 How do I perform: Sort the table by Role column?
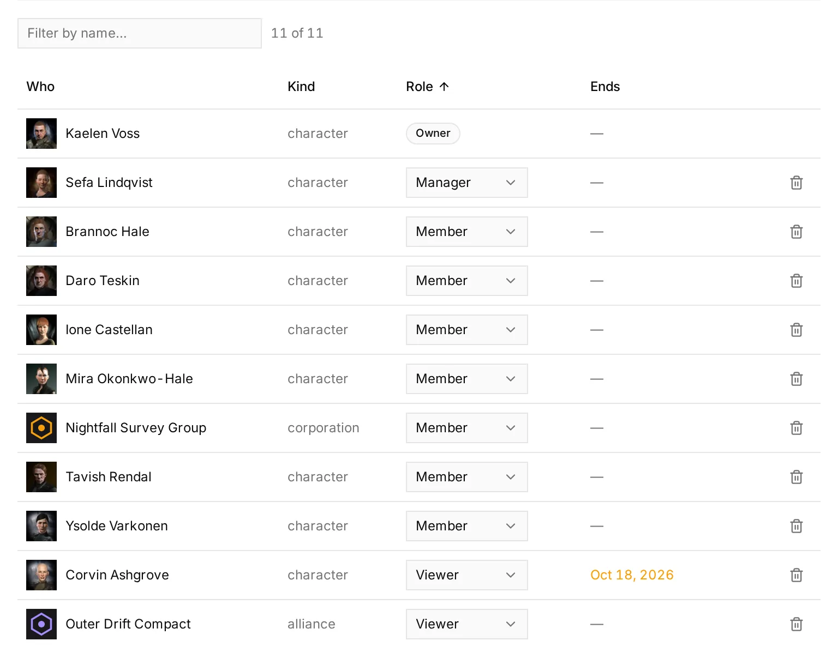(x=428, y=87)
